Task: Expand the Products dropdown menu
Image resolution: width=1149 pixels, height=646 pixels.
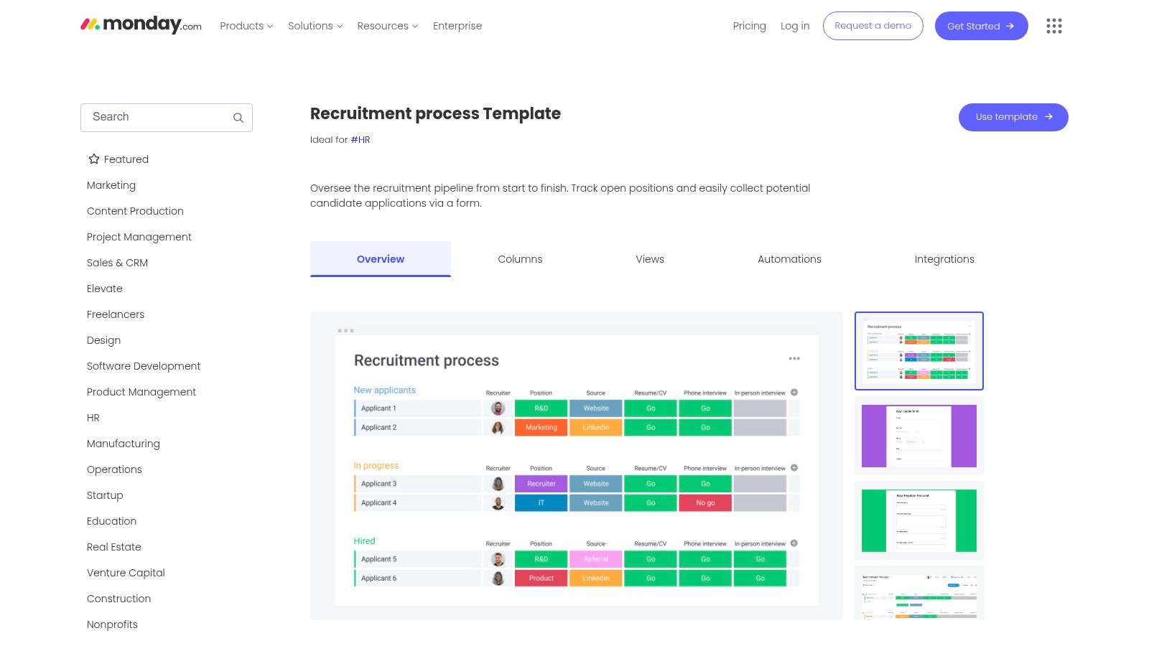Action: [246, 26]
